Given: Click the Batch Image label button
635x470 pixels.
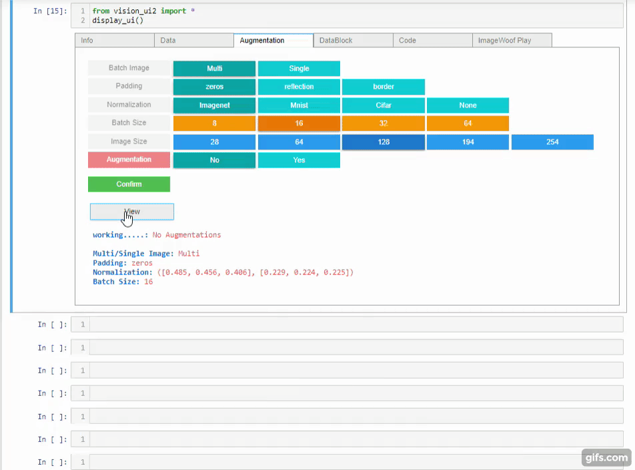Looking at the screenshot, I should (x=129, y=68).
